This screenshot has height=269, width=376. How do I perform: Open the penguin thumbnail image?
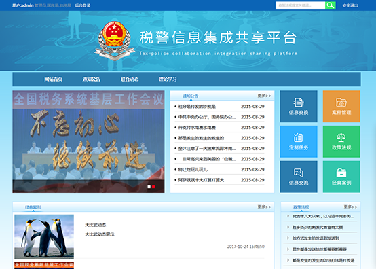44,236
